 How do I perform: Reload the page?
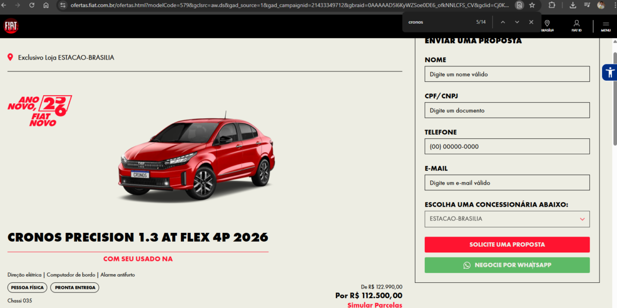click(x=32, y=5)
